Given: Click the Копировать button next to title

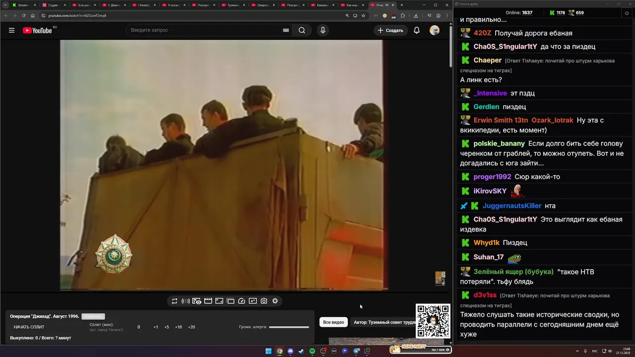Looking at the screenshot, I should click(x=93, y=316).
